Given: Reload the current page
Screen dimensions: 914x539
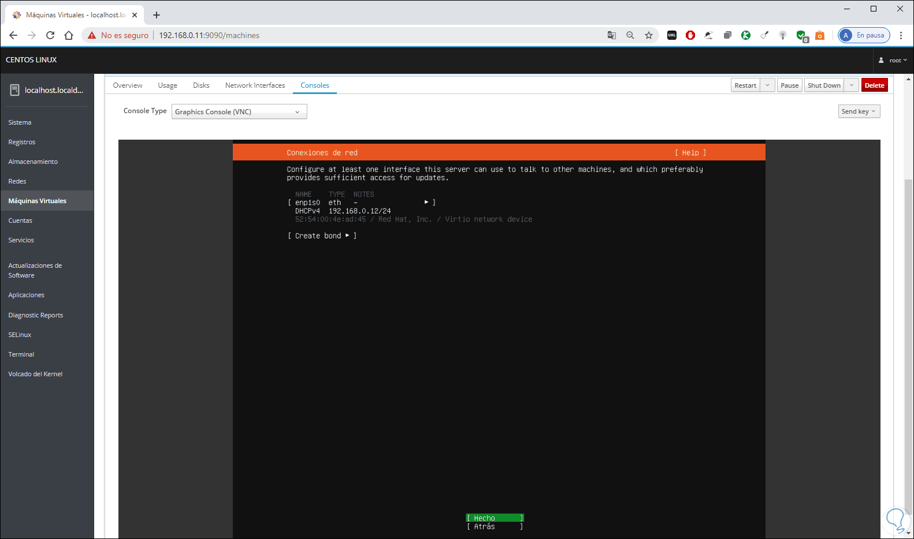Looking at the screenshot, I should [50, 35].
